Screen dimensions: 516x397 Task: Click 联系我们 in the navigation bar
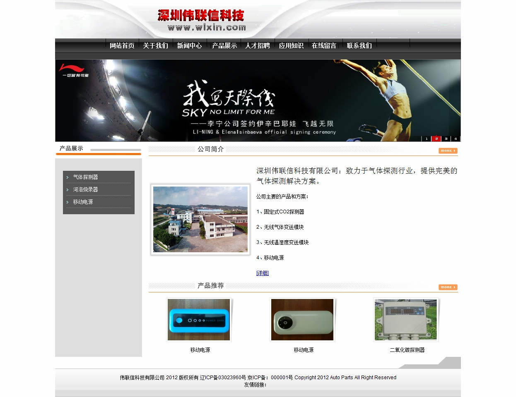359,45
